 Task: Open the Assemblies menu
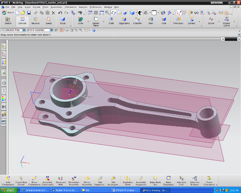pyautogui.click(x=56, y=7)
